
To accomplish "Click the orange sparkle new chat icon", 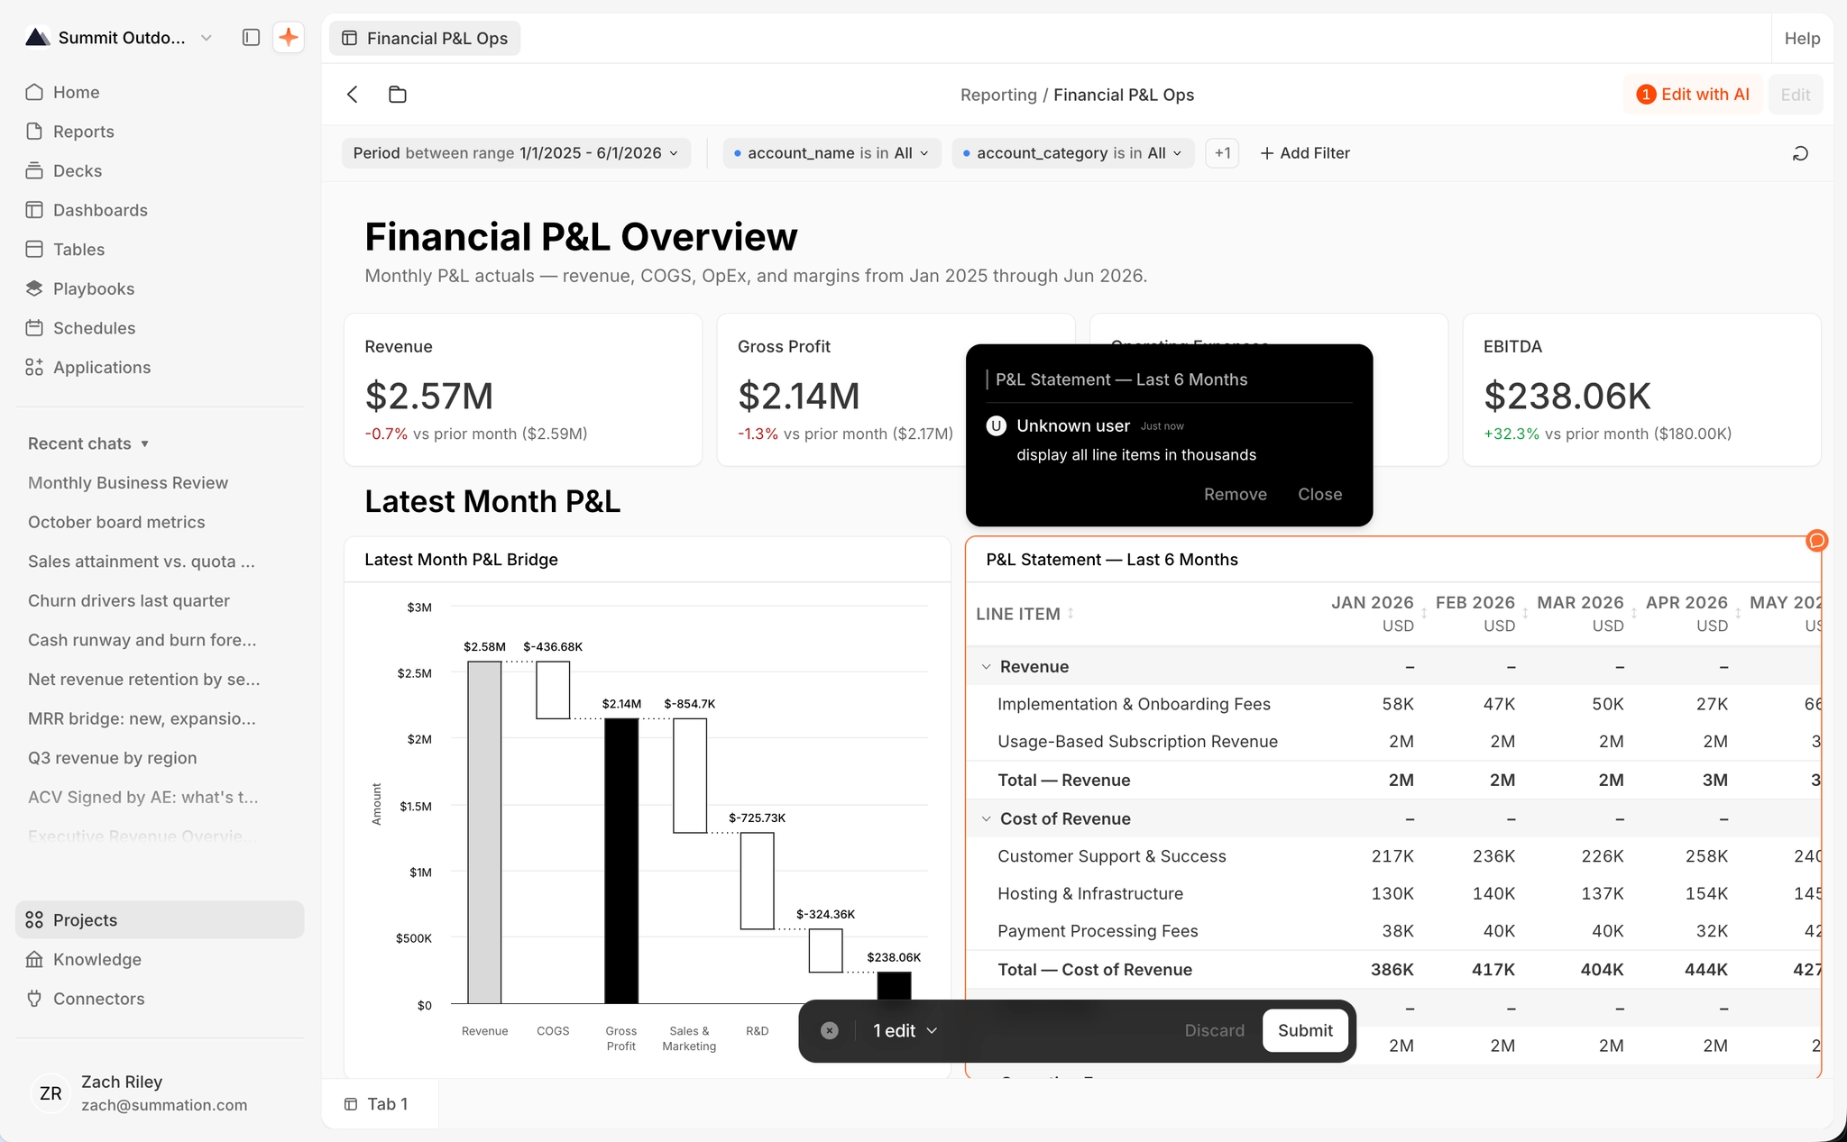I will click(x=289, y=38).
